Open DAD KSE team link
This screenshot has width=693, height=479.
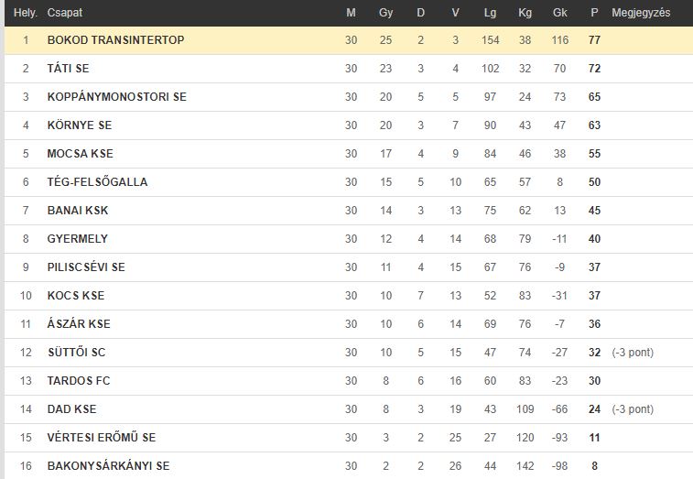coord(71,408)
